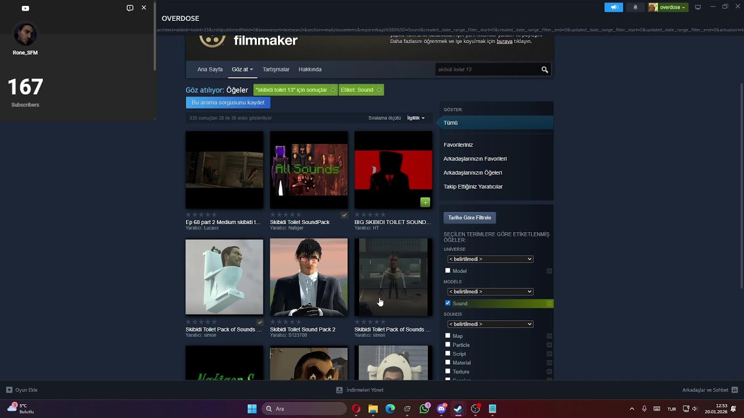The width and height of the screenshot is (744, 418).
Task: Show hidden system tray icons
Action: click(x=632, y=409)
